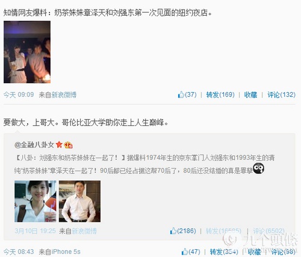This screenshot has height=257, width=301.
Task: Click the red star badge beside 金融八卦女
Action: pos(59,144)
